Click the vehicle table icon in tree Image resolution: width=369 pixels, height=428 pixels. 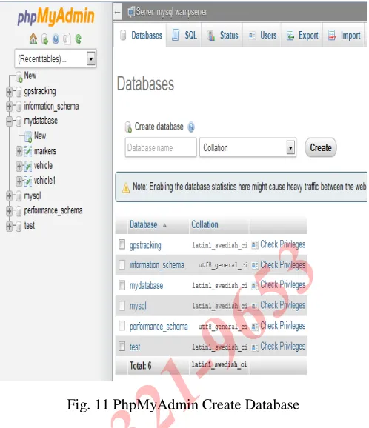coord(28,166)
